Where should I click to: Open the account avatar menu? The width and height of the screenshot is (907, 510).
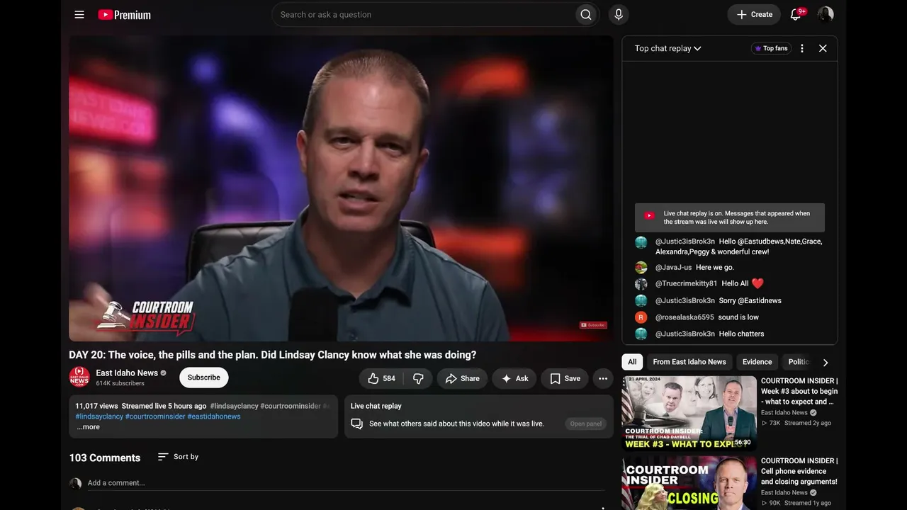click(826, 15)
